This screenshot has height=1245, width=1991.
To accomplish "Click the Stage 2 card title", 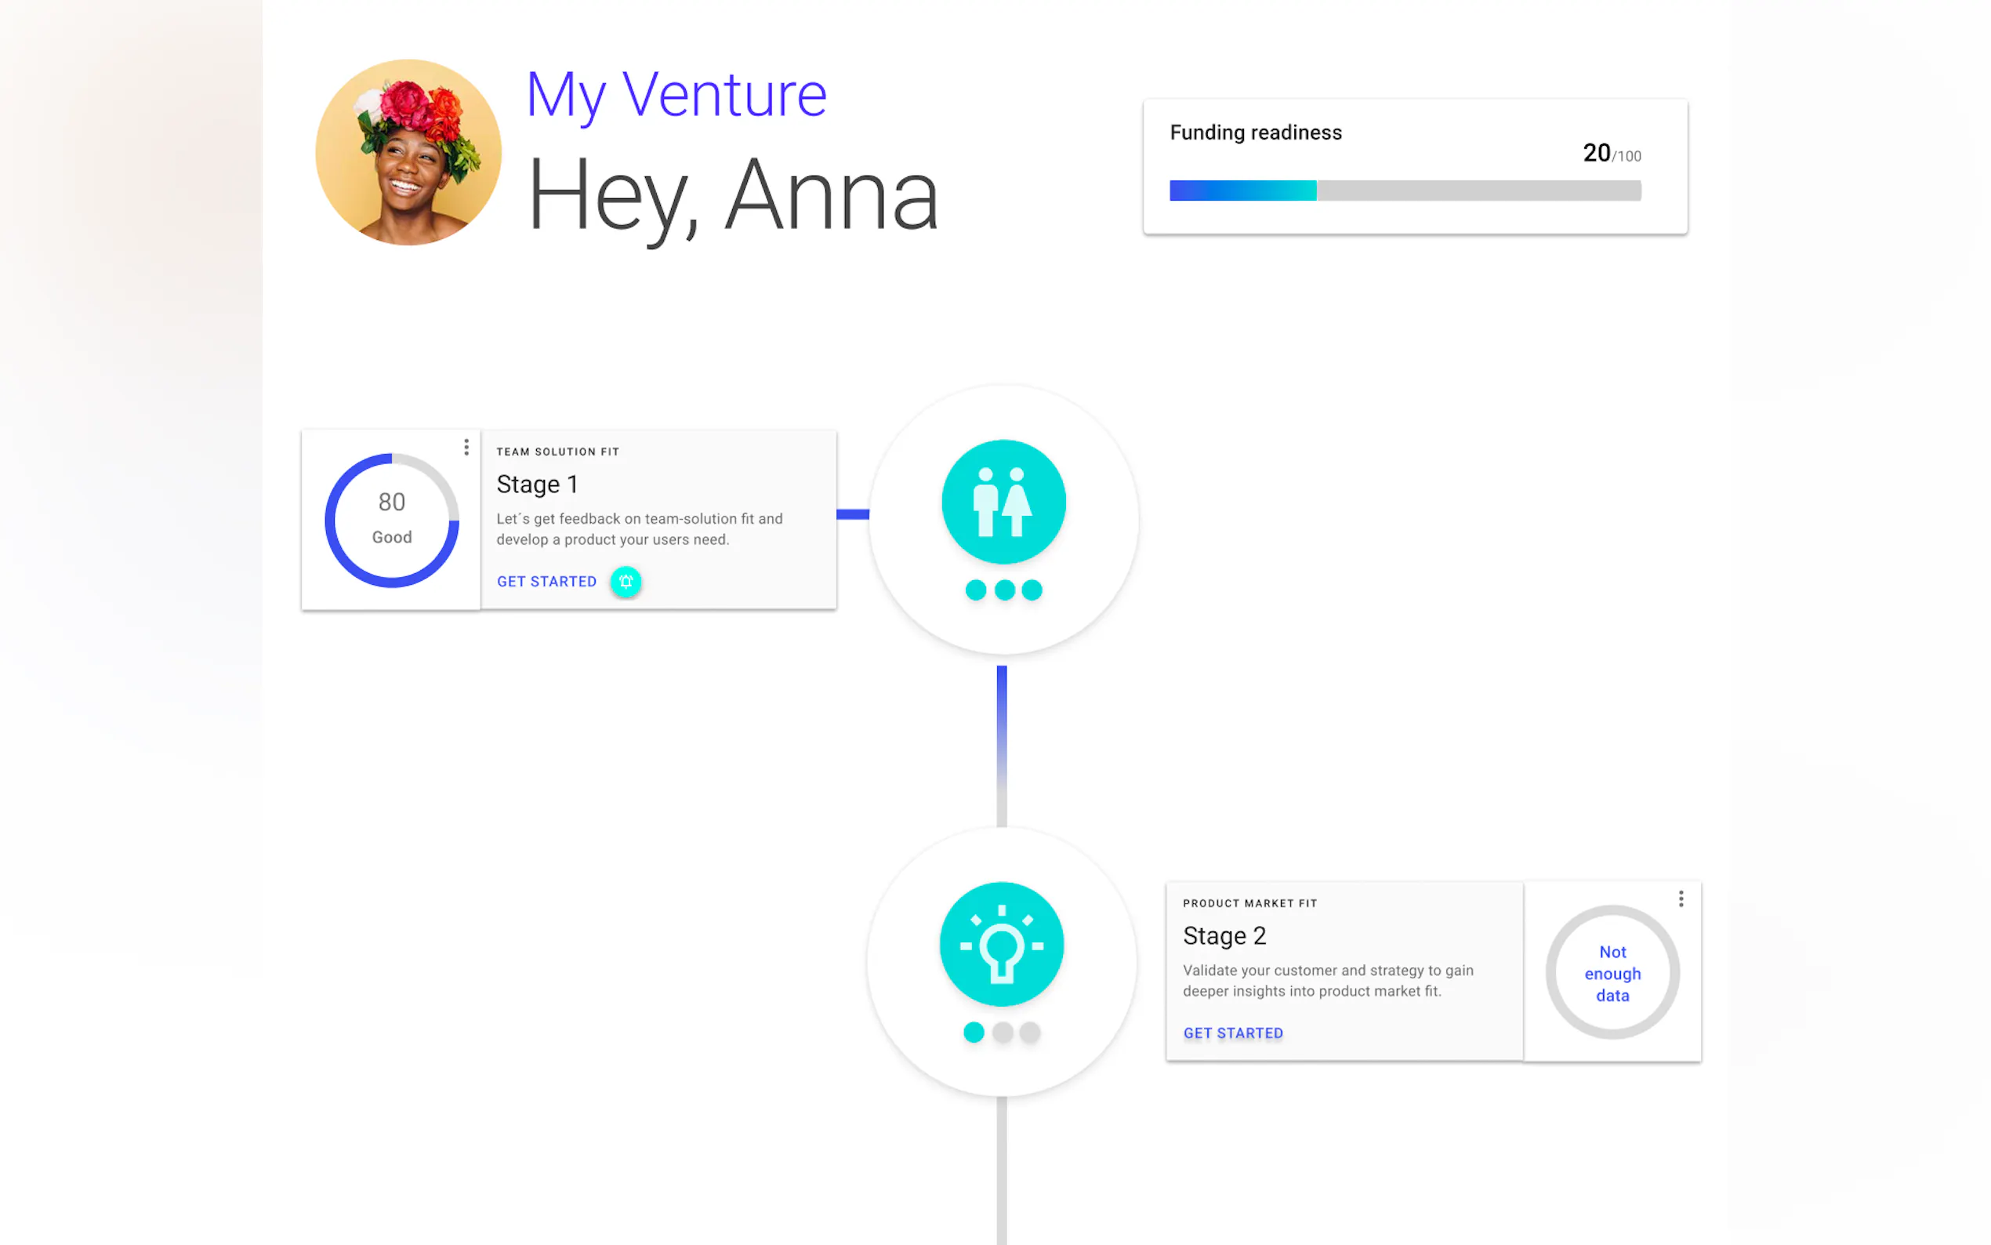I will (1224, 935).
